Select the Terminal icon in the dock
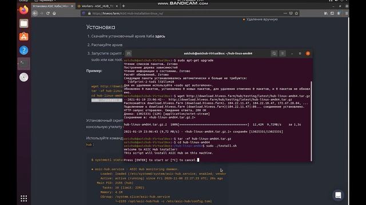Image resolution: width=366 pixels, height=205 pixels. 23,63
